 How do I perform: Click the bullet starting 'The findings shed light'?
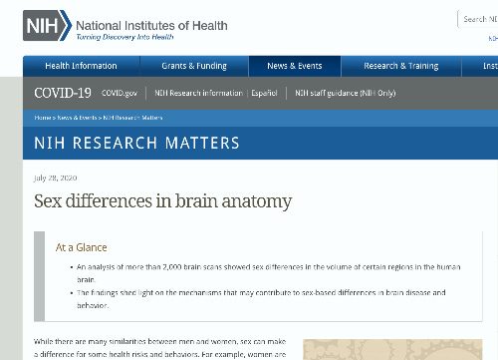click(x=261, y=299)
